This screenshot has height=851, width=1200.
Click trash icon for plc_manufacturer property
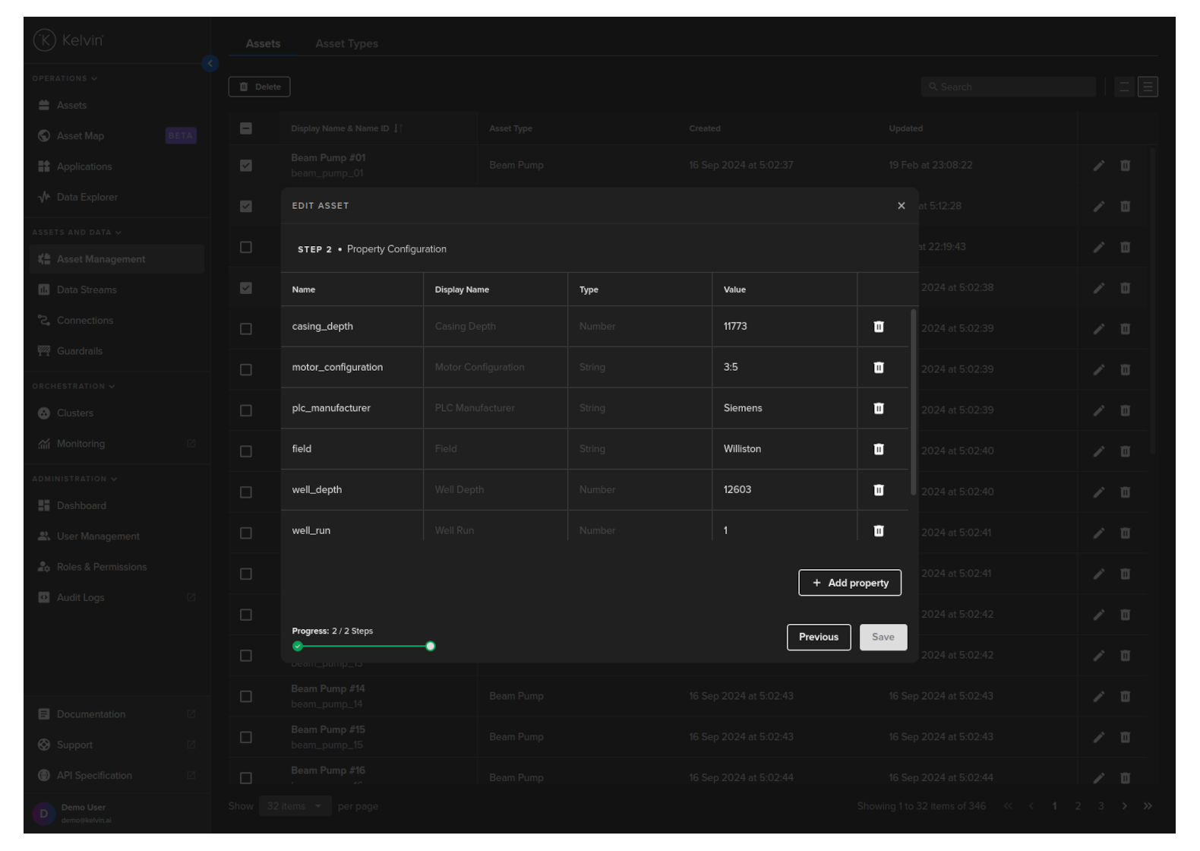coord(879,408)
